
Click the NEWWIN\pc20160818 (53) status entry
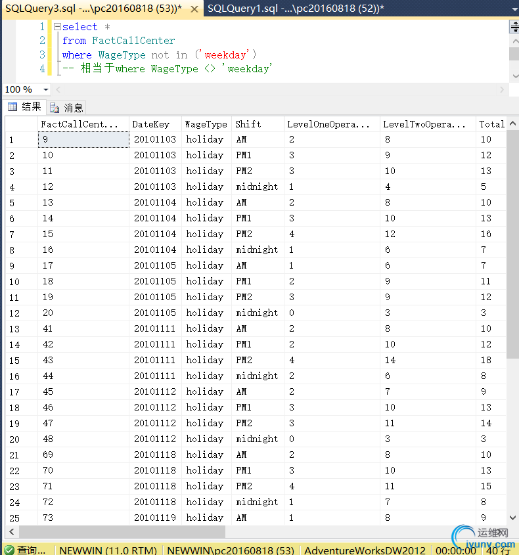231,550
